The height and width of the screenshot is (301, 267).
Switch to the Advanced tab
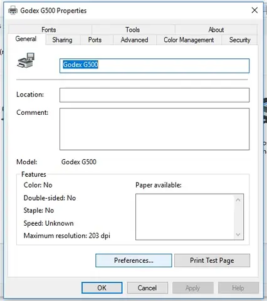pos(135,40)
